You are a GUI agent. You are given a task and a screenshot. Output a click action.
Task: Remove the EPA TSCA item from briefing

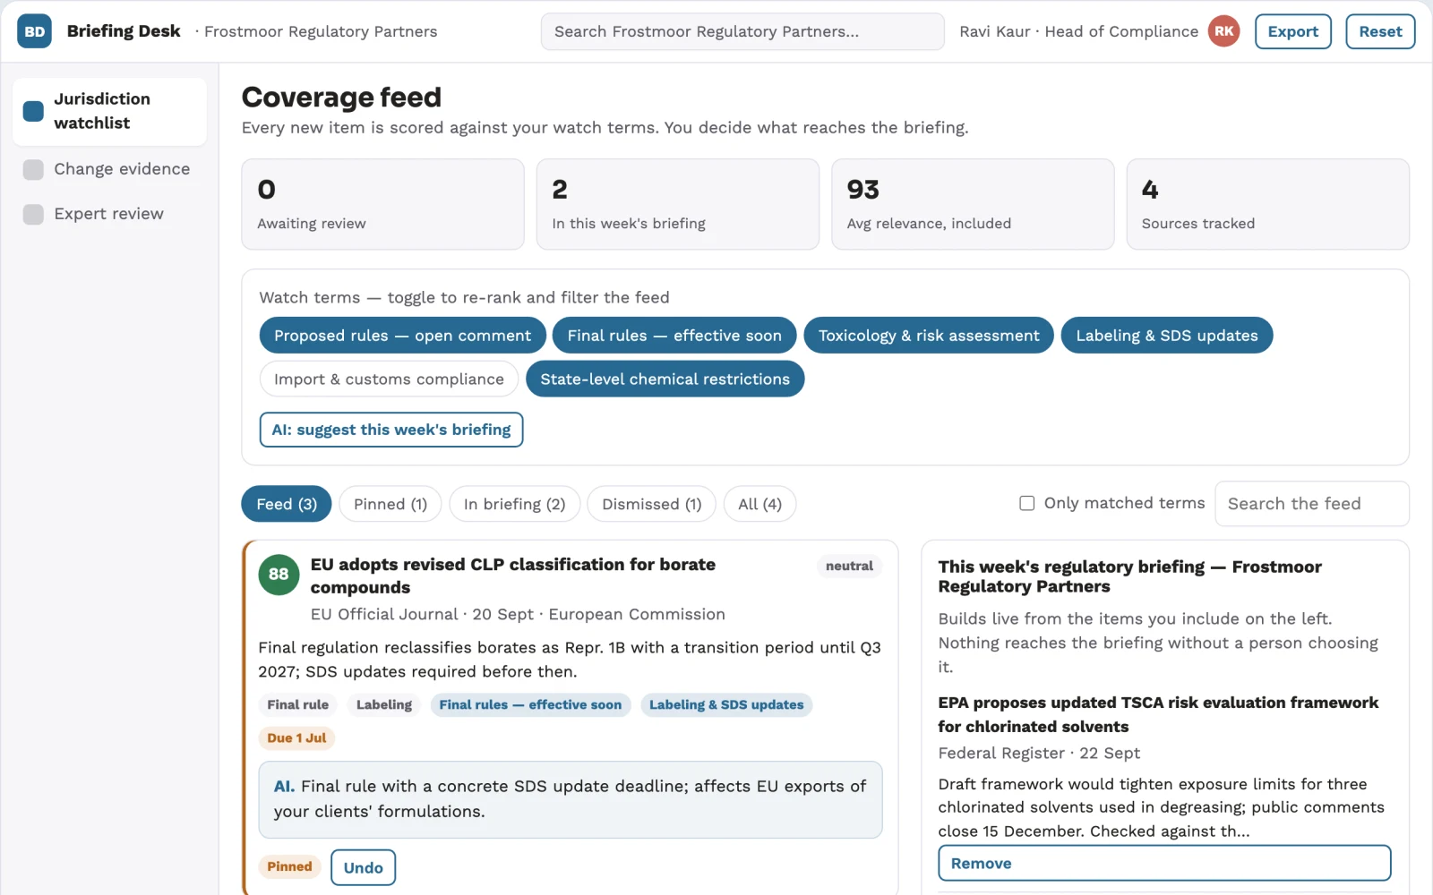(x=1164, y=863)
